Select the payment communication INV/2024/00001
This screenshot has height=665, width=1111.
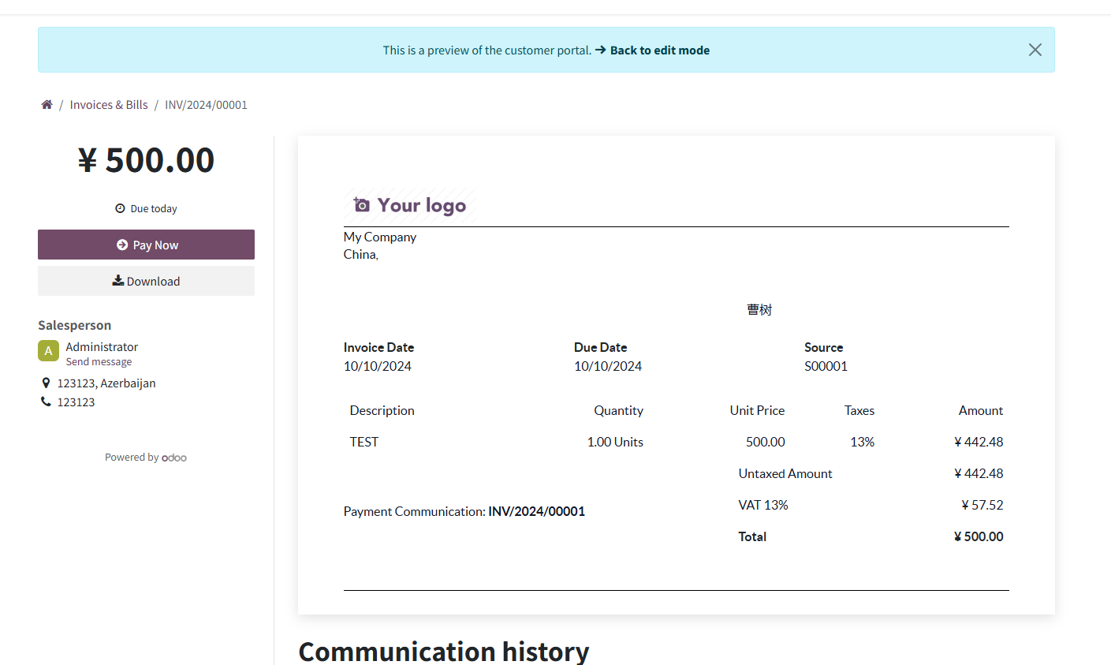(537, 511)
